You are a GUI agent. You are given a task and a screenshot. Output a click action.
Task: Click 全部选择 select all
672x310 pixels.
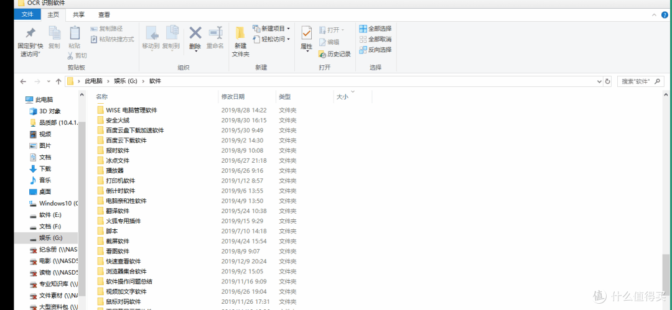[x=375, y=29]
